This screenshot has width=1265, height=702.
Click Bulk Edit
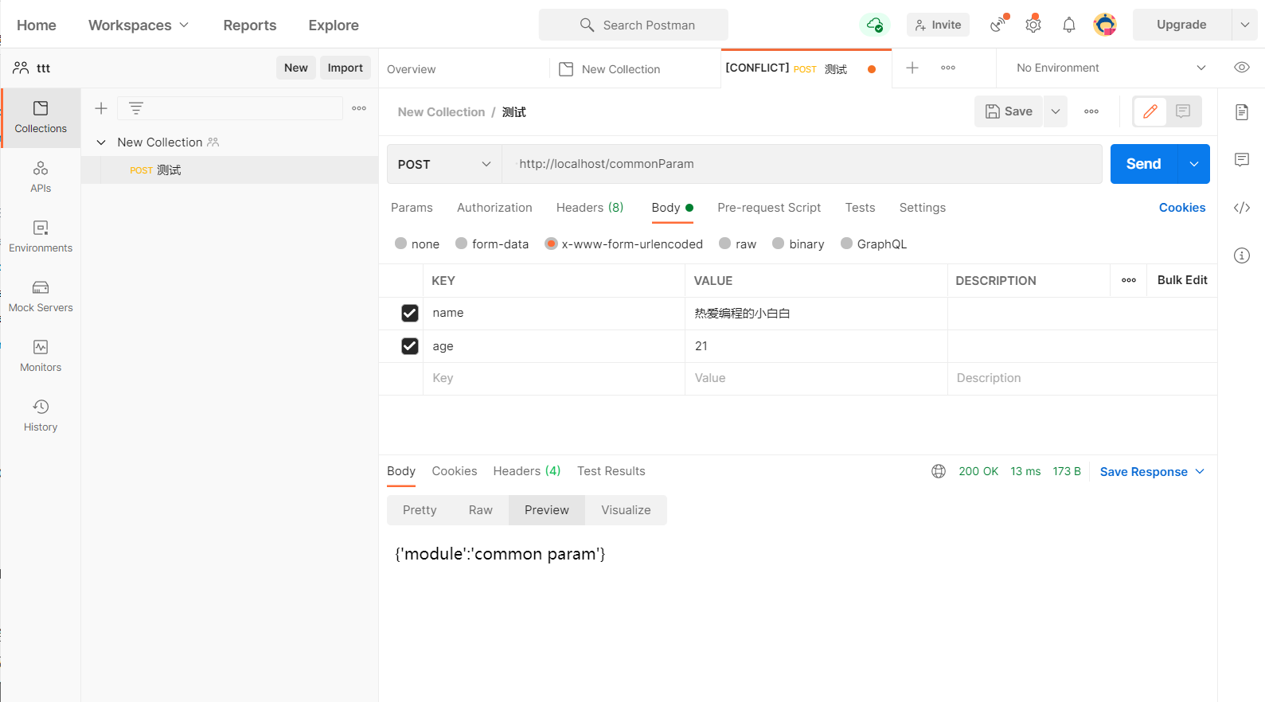1182,280
